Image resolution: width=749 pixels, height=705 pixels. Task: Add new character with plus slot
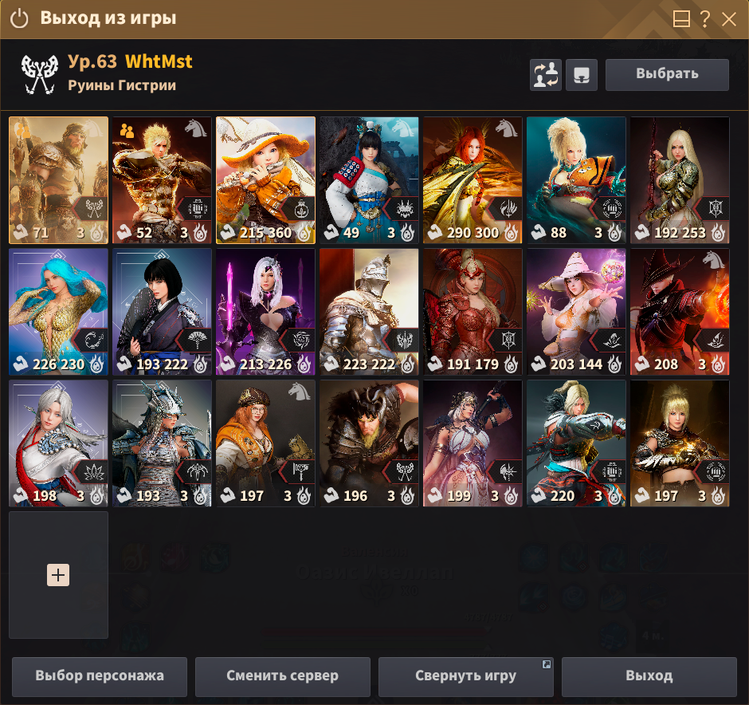(58, 575)
